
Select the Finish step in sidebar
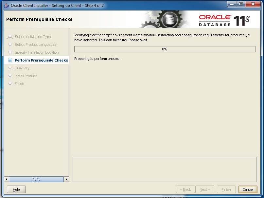tap(19, 84)
